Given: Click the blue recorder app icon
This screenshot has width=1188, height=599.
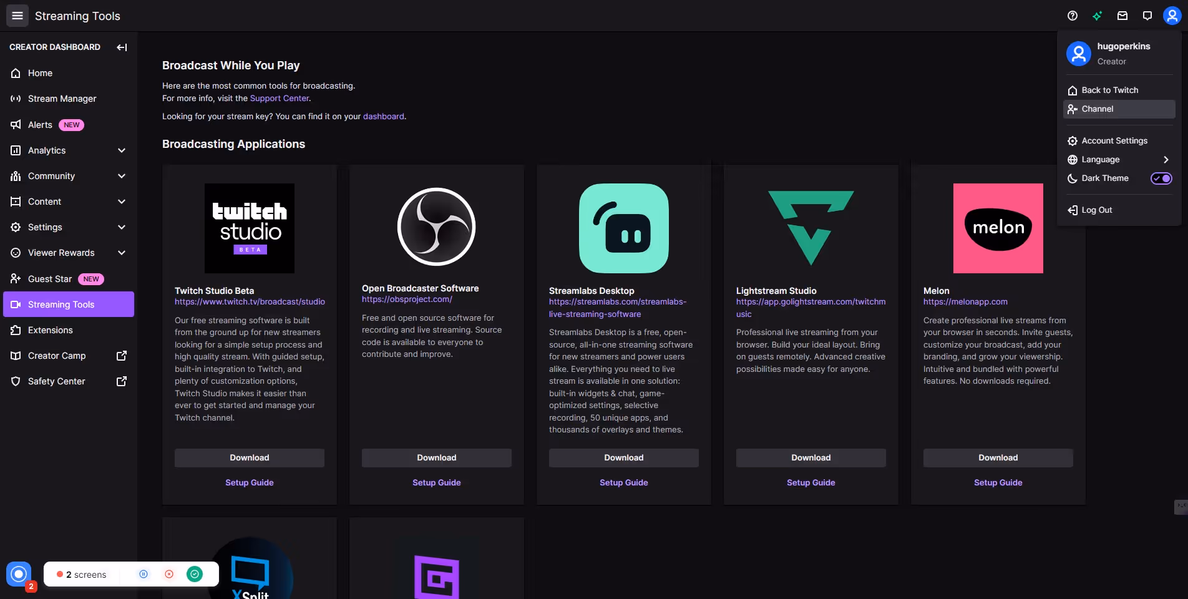Looking at the screenshot, I should tap(19, 574).
